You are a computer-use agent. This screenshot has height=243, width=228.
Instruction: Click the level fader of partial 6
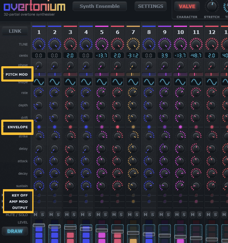click(x=118, y=232)
